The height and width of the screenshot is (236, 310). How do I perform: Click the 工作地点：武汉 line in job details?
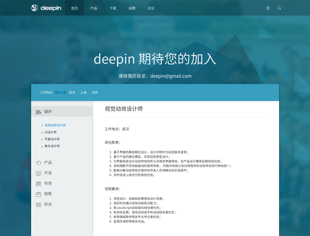click(117, 129)
